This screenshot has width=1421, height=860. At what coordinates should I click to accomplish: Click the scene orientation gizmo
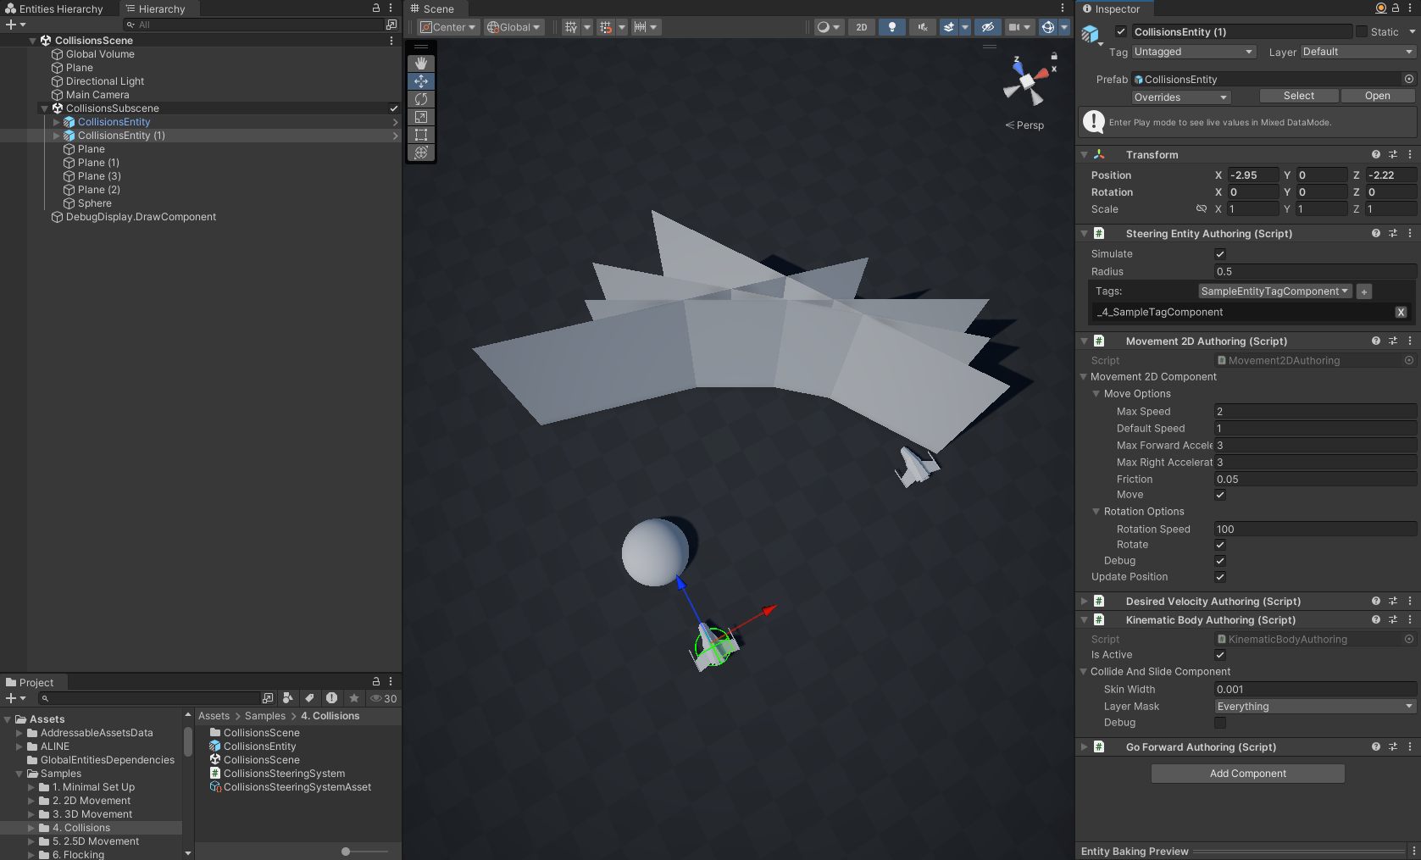click(1027, 81)
